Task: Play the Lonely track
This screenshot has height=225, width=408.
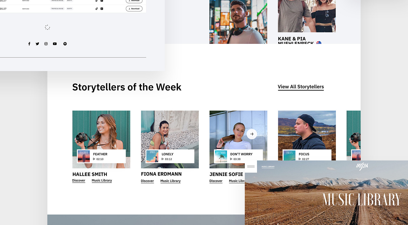Action: pyautogui.click(x=163, y=159)
